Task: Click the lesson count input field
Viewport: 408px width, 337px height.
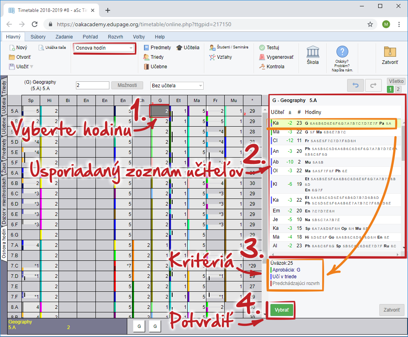Action: [x=92, y=85]
